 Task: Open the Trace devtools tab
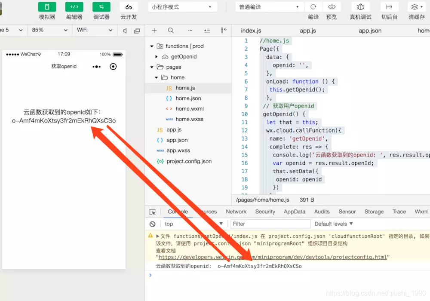[399, 212]
